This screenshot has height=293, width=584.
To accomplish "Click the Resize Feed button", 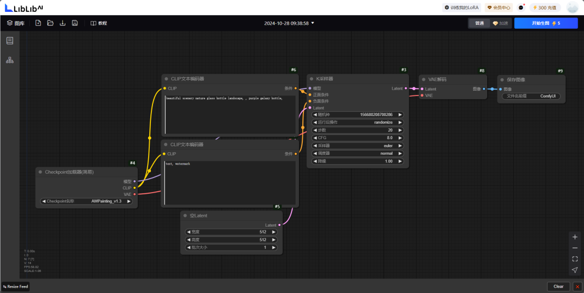I will (16, 287).
